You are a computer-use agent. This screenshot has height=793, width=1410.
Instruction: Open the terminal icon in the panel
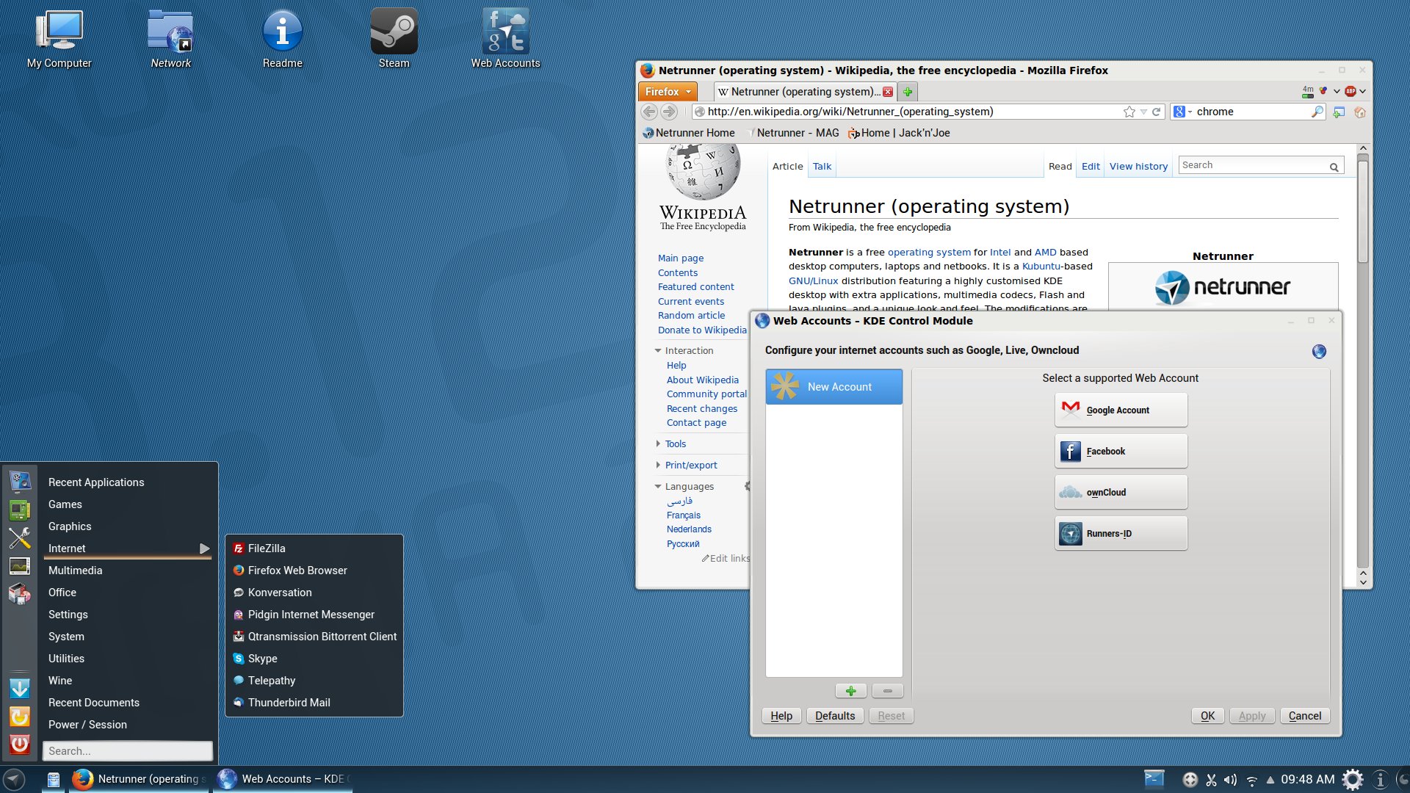pyautogui.click(x=1154, y=779)
